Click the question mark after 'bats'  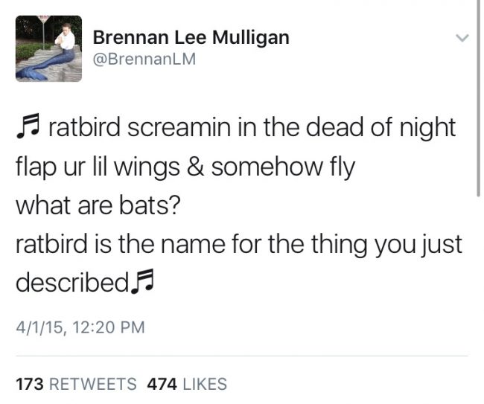pyautogui.click(x=174, y=205)
